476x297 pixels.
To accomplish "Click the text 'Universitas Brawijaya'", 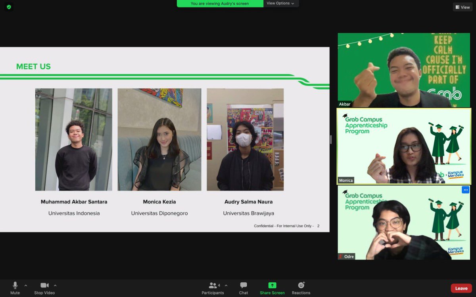I will [249, 213].
